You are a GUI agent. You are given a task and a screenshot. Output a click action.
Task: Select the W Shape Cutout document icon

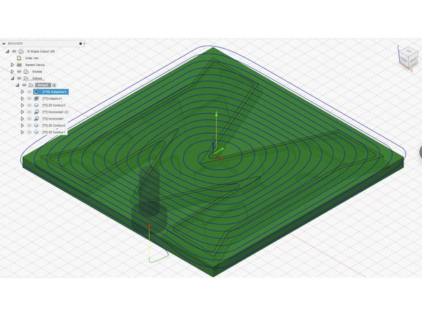(x=21, y=51)
